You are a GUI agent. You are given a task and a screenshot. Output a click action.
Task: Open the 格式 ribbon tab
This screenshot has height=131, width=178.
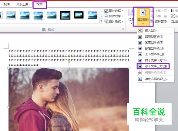coord(40,5)
